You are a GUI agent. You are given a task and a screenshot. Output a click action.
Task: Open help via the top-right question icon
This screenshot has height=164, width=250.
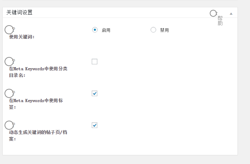pos(213,13)
